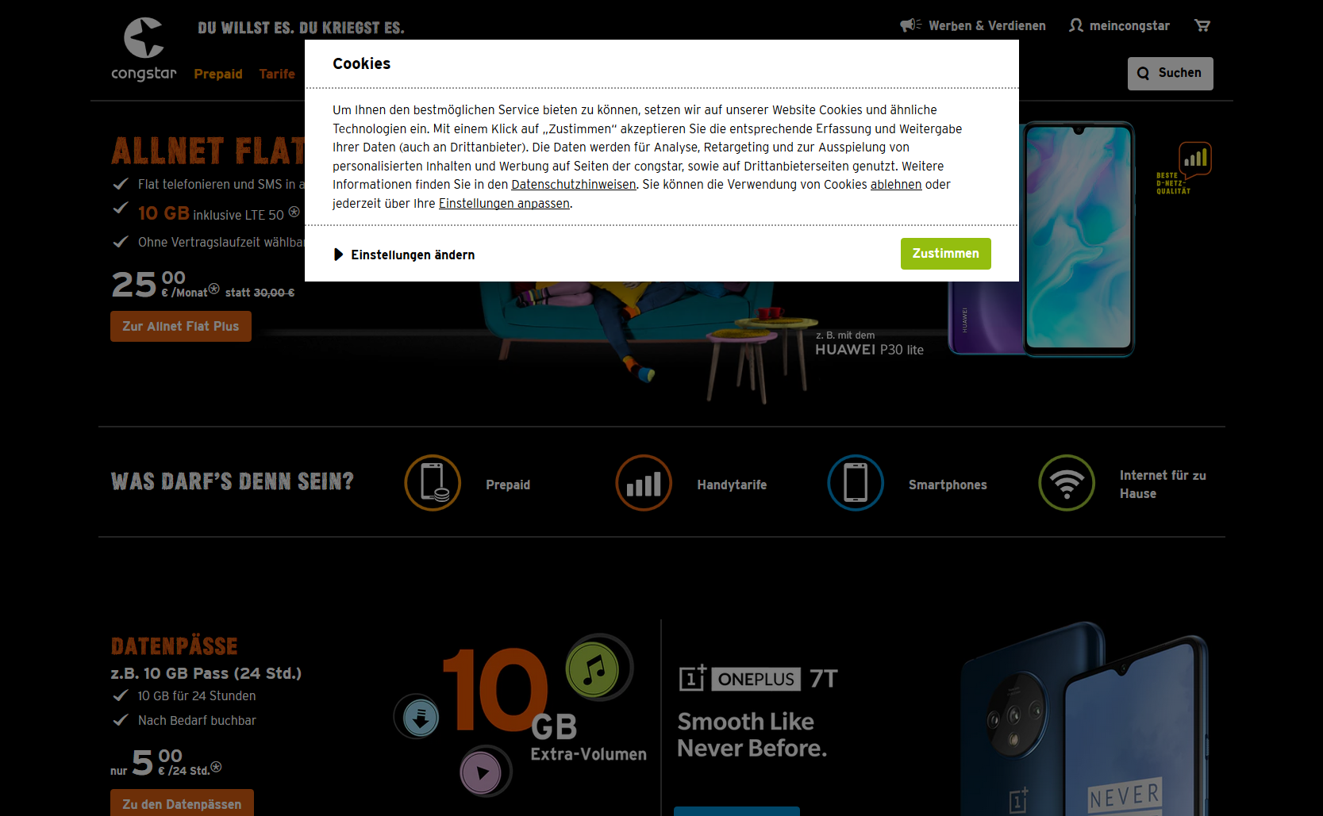The width and height of the screenshot is (1323, 816).
Task: Click the purple play icon
Action: 482,772
